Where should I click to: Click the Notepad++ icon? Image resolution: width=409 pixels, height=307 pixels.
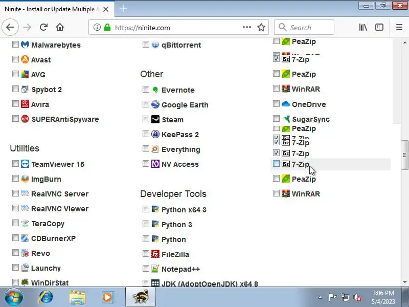tap(155, 269)
